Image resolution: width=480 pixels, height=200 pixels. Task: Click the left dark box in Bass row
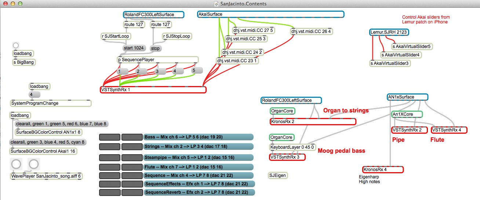[110, 137]
